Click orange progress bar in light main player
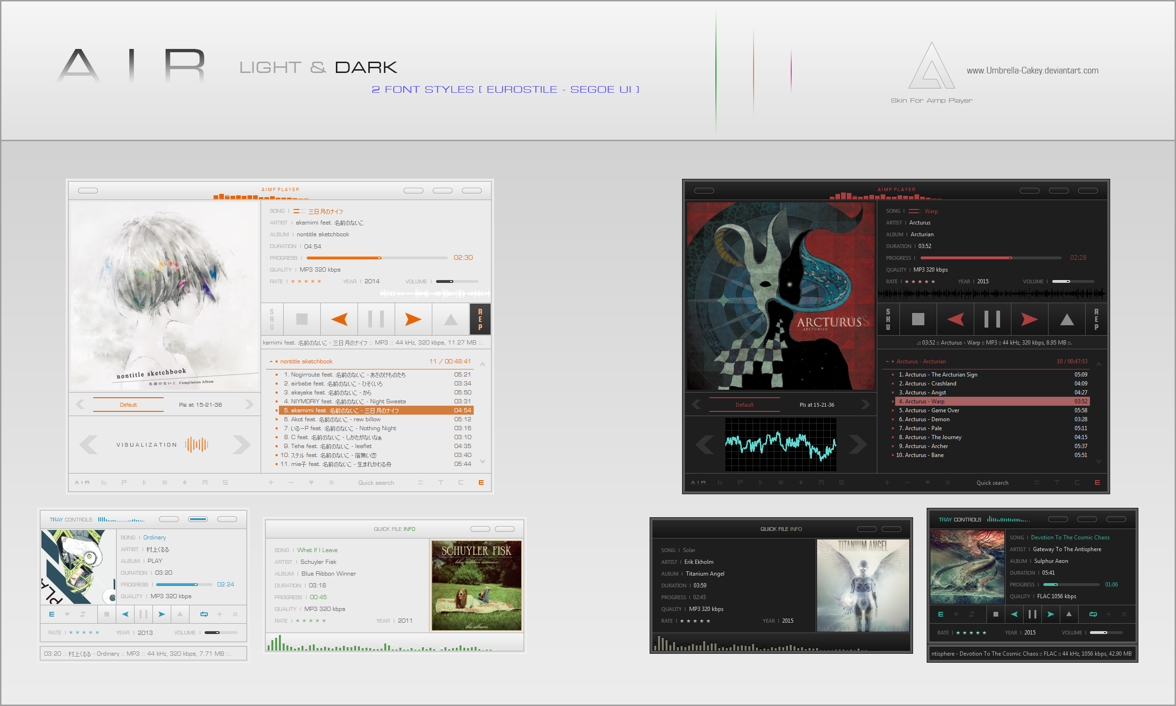The image size is (1176, 706). tap(377, 258)
